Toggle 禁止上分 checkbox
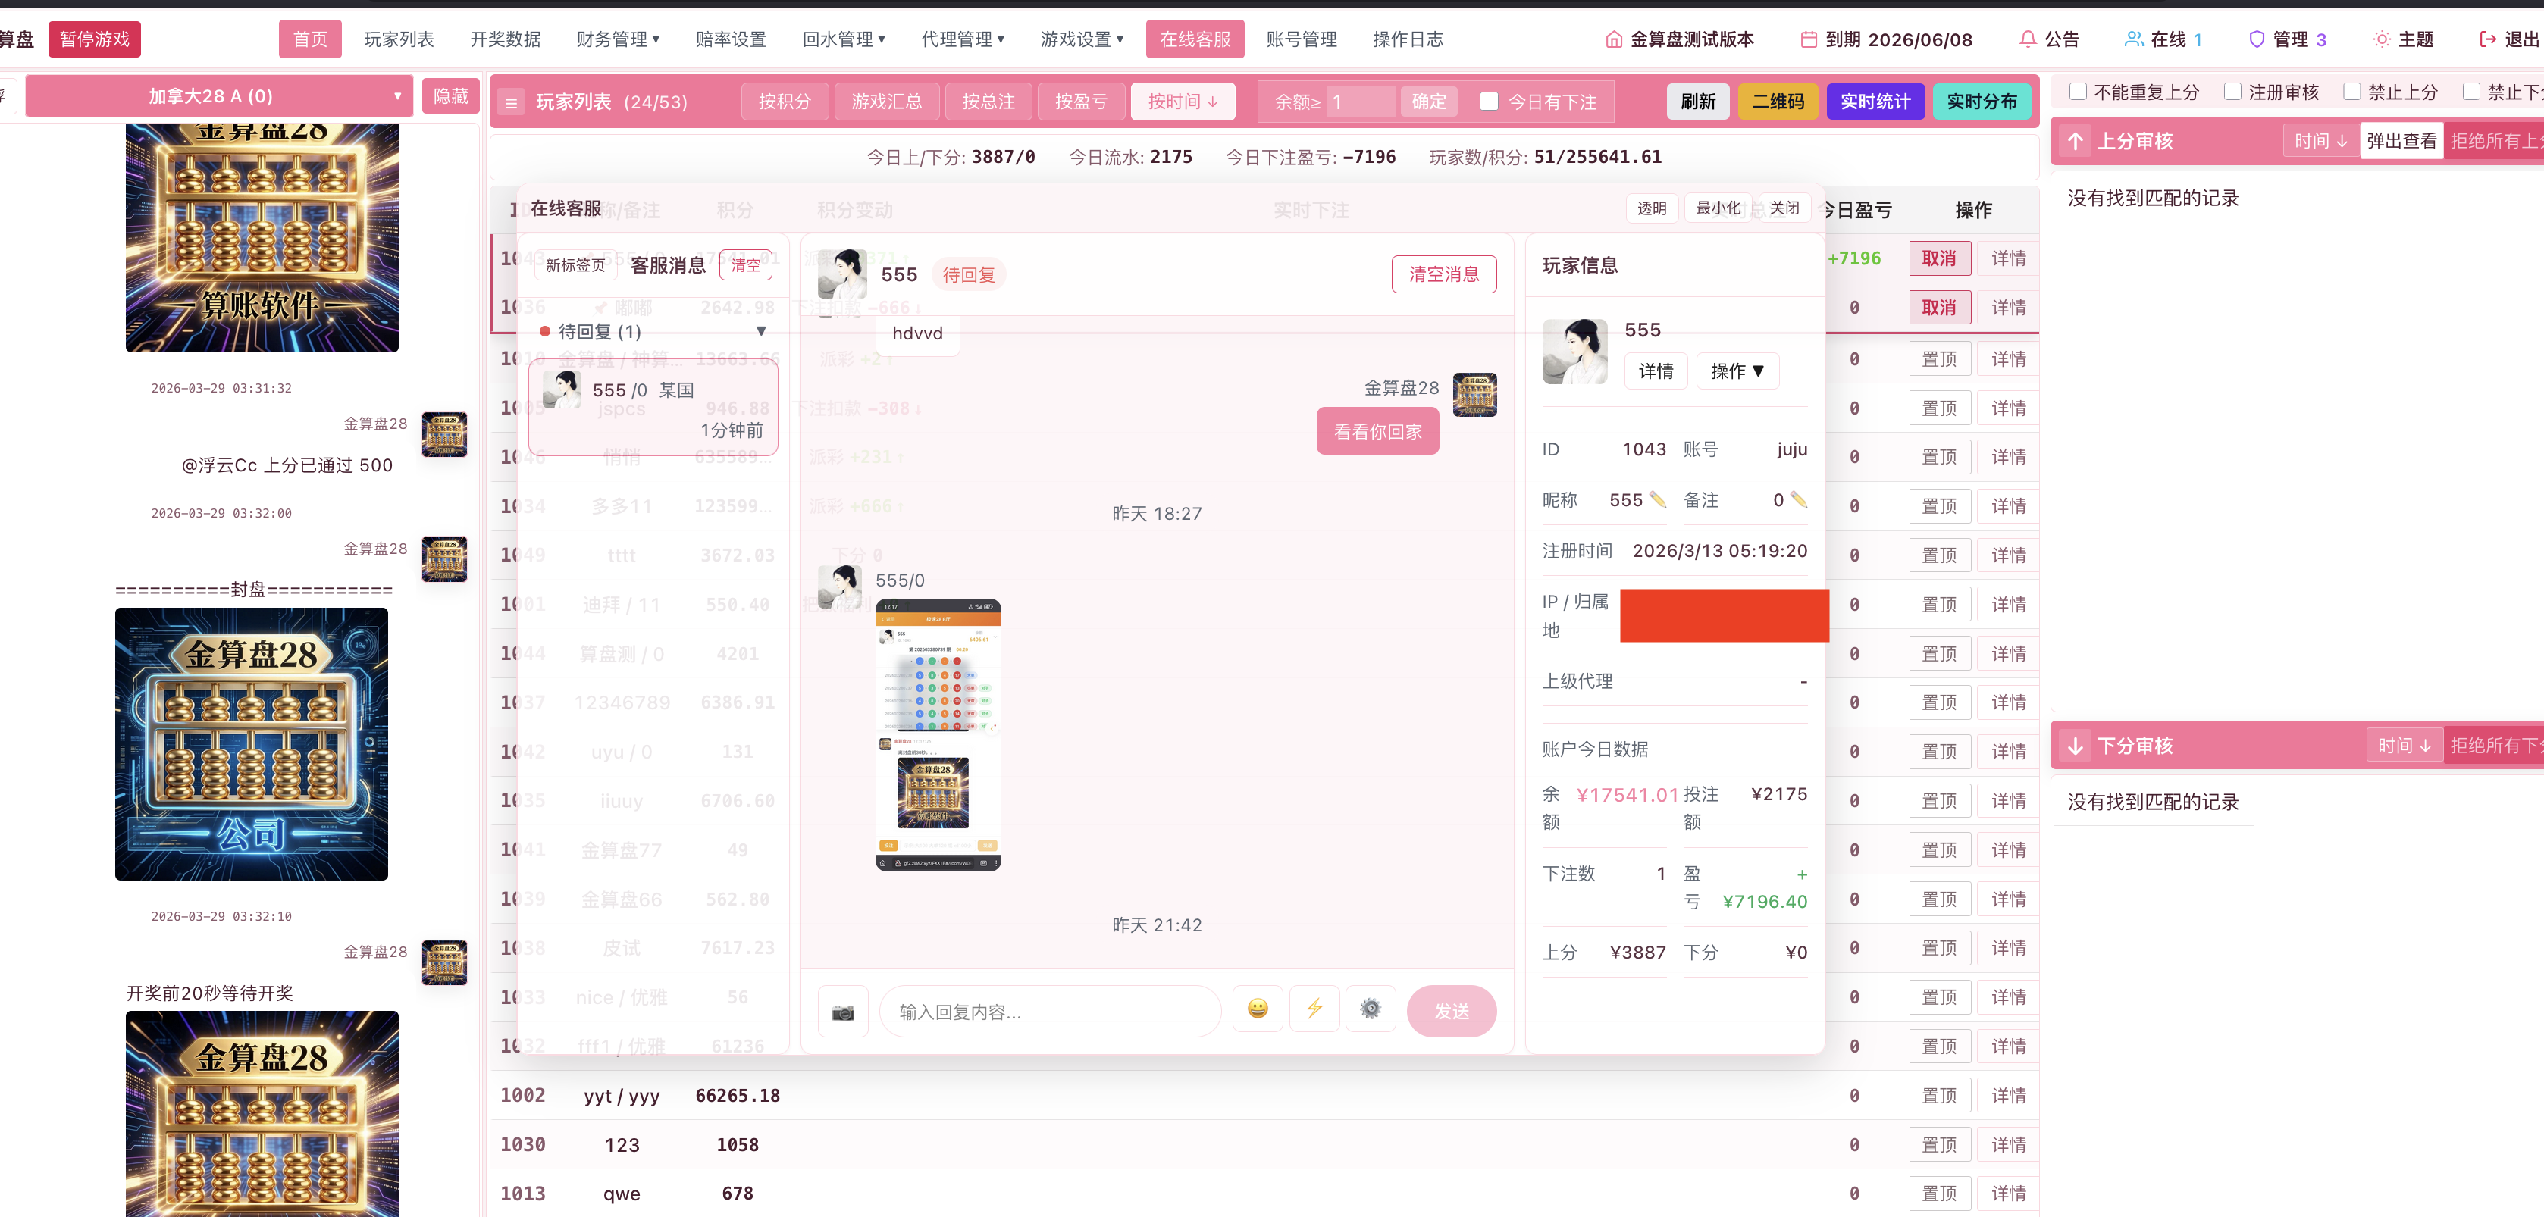This screenshot has width=2544, height=1217. (x=2351, y=92)
